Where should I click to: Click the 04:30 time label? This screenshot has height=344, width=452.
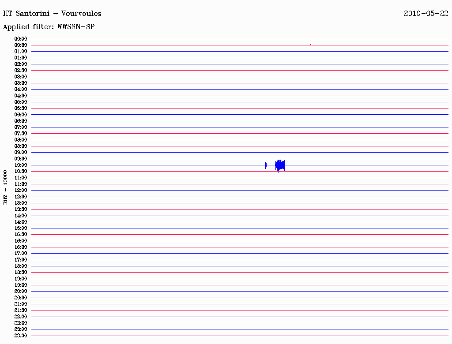[x=21, y=96]
